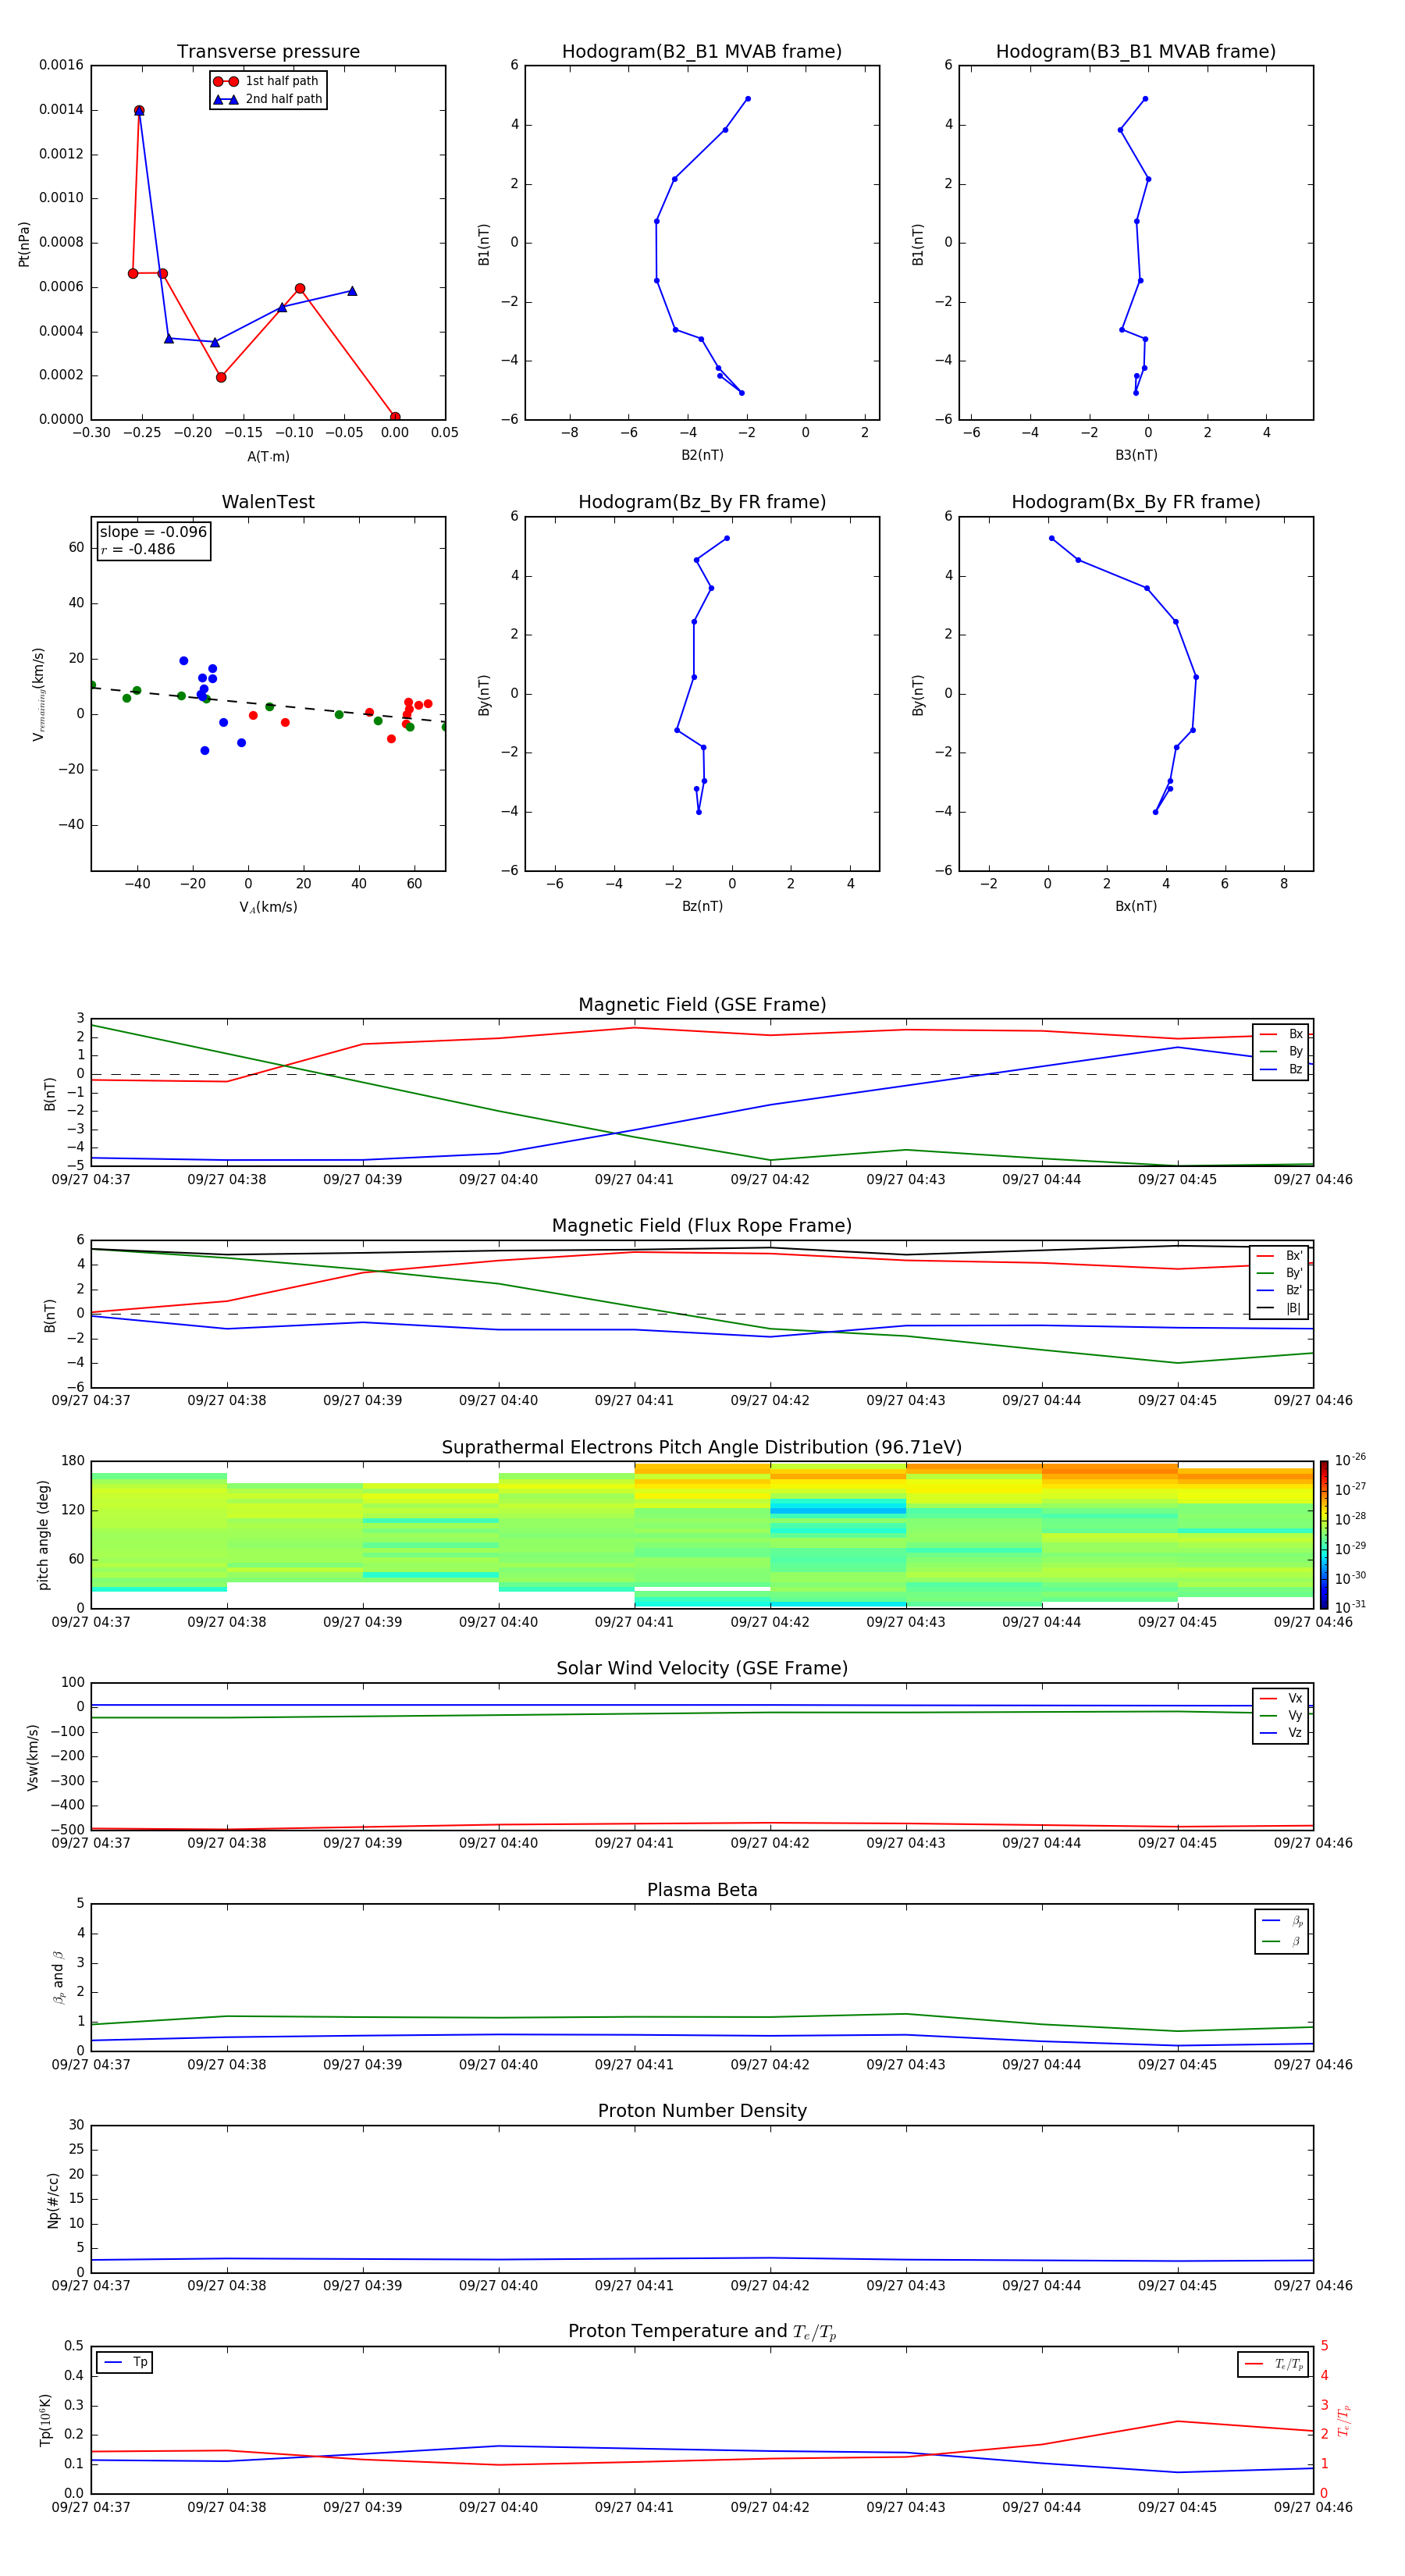Click the '2nd half path' legend entry
This screenshot has height=2576, width=1405.
coord(267,99)
